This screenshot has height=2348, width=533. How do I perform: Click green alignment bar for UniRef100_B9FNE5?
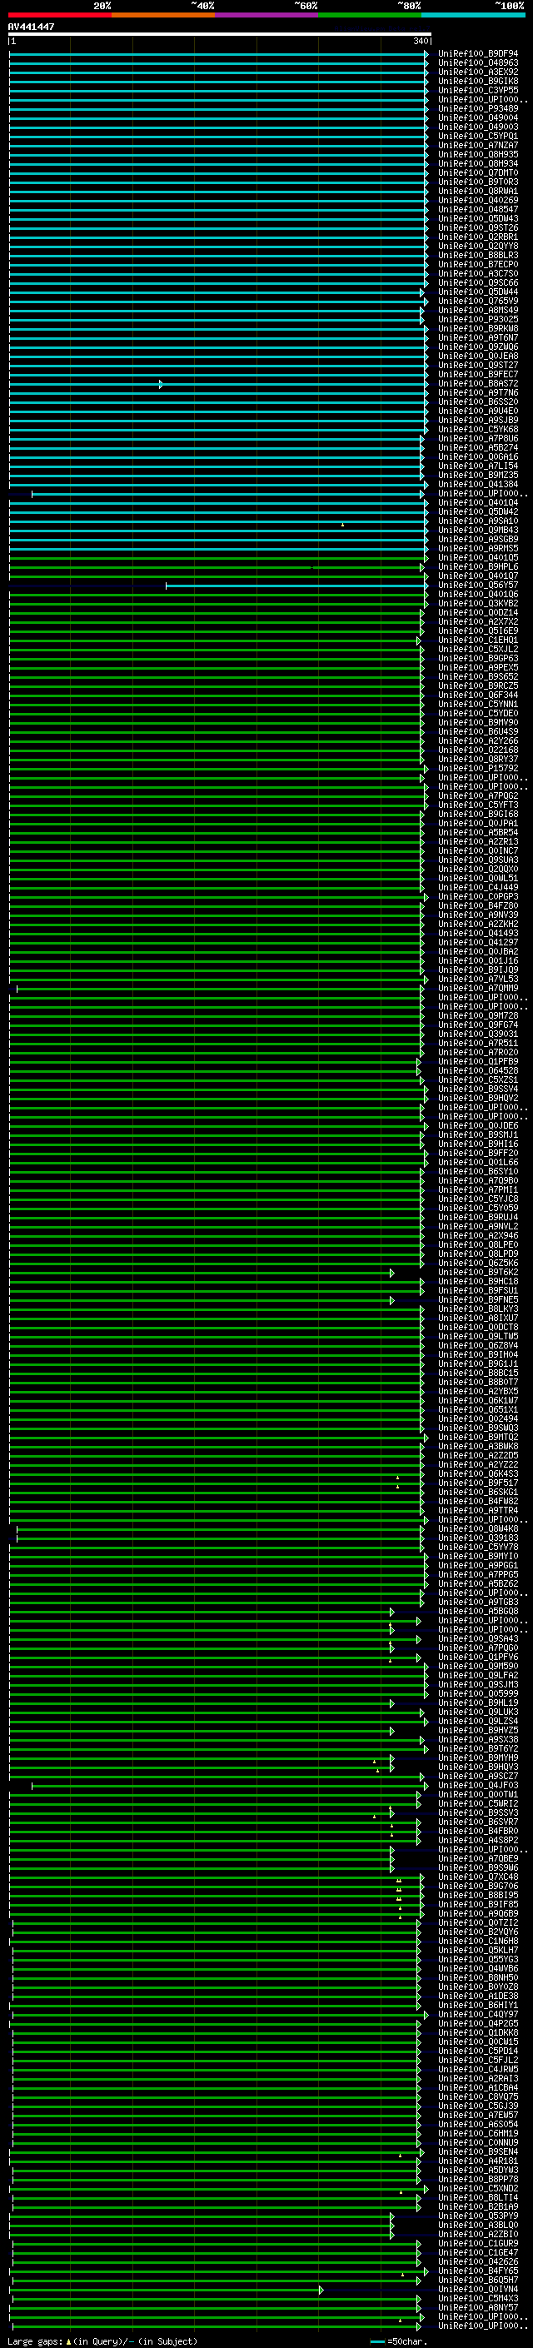click(202, 1300)
